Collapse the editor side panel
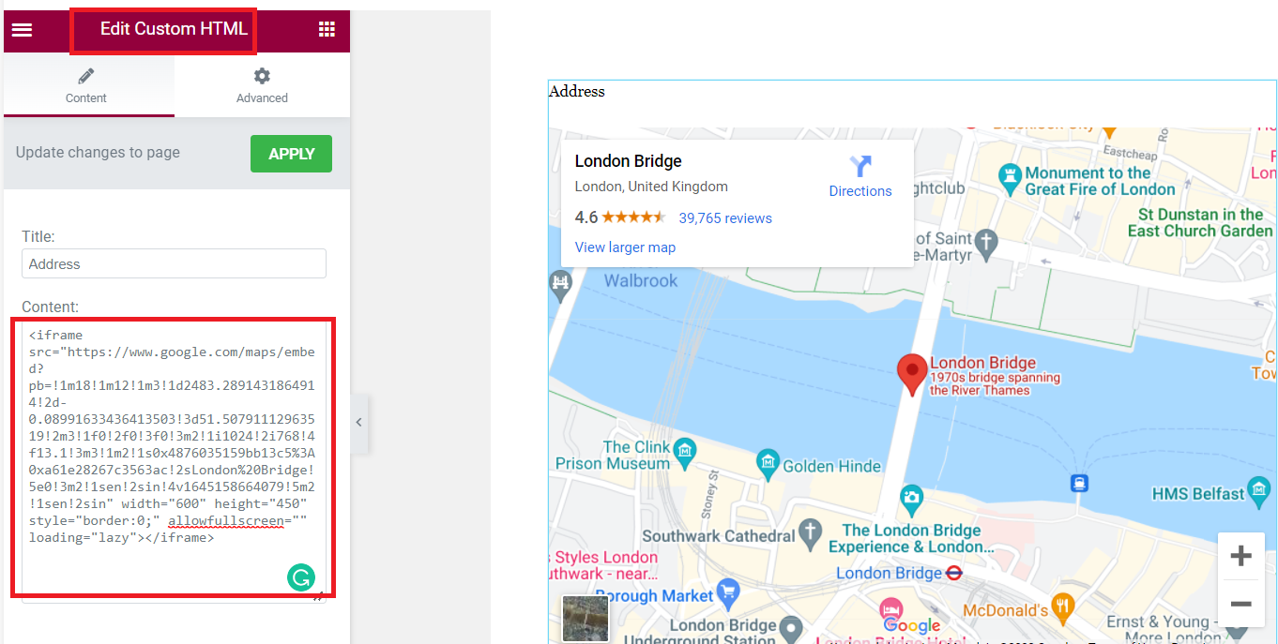The width and height of the screenshot is (1278, 644). (x=358, y=423)
